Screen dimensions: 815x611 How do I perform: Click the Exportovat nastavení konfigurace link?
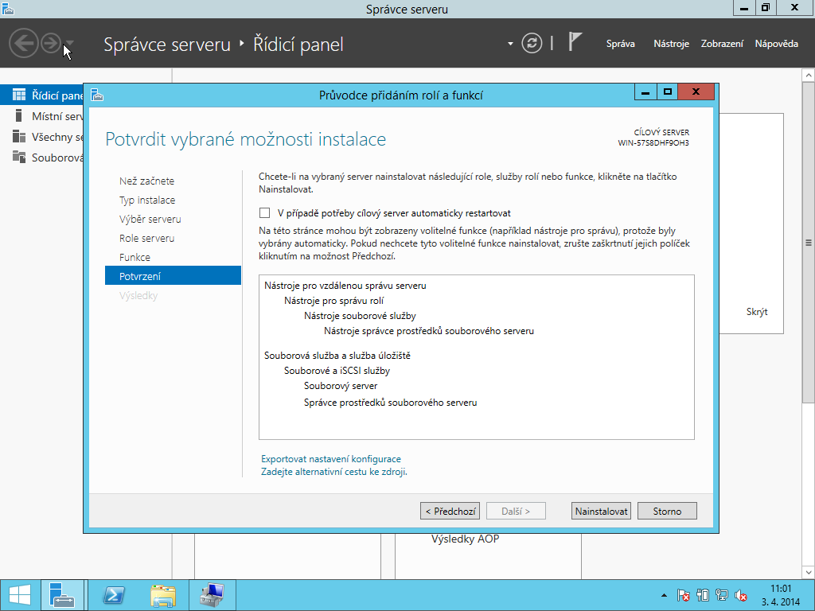pyautogui.click(x=331, y=459)
